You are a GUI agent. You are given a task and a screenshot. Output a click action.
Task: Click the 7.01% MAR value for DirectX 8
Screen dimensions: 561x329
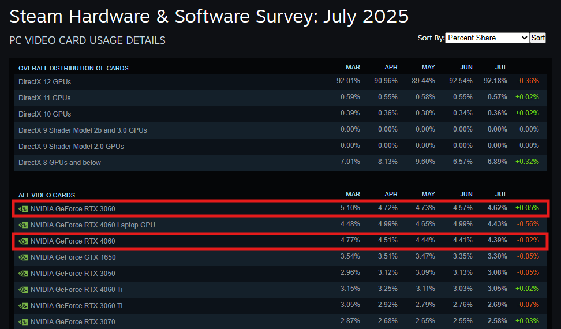click(x=350, y=162)
